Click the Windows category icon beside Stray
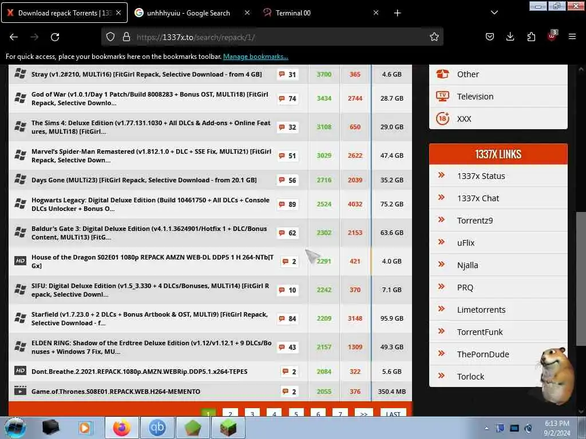This screenshot has height=439, width=586. point(20,74)
